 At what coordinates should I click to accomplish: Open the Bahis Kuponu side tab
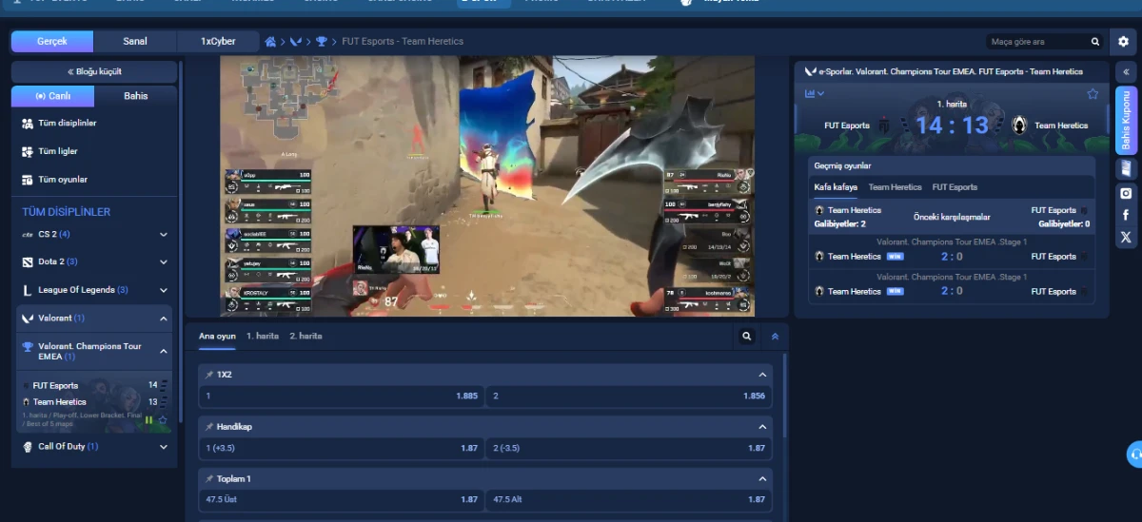pos(1126,121)
